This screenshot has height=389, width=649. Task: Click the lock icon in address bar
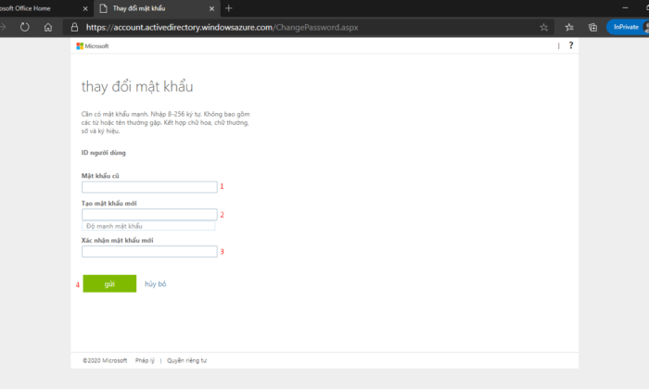tap(74, 27)
